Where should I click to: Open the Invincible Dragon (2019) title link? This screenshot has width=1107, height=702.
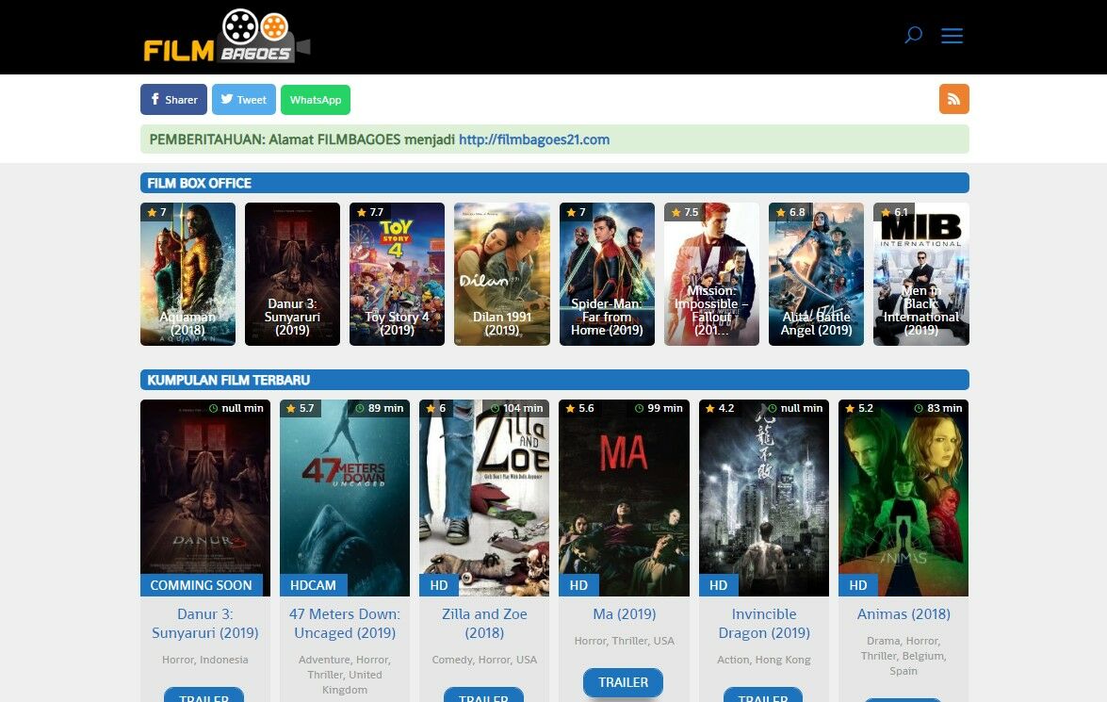pyautogui.click(x=764, y=624)
